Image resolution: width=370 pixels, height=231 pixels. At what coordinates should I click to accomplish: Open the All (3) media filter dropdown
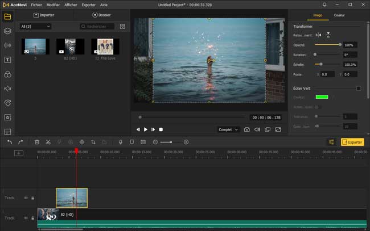(x=35, y=26)
